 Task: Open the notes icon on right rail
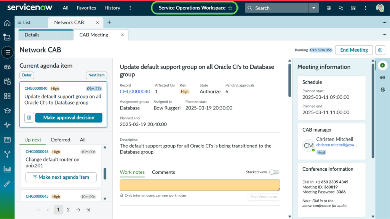(x=382, y=90)
